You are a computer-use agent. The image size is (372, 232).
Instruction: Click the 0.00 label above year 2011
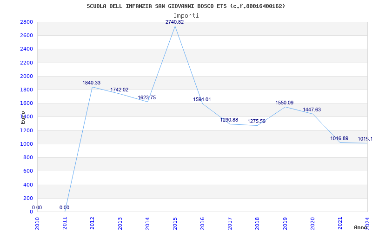click(65, 207)
